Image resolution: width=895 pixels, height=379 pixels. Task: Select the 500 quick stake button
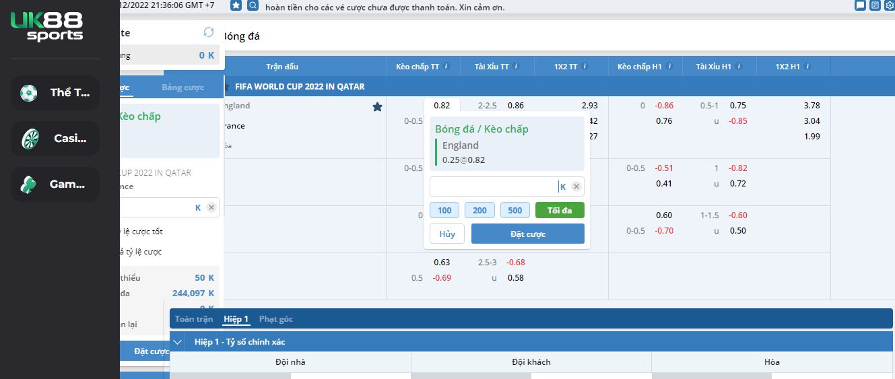(x=515, y=210)
